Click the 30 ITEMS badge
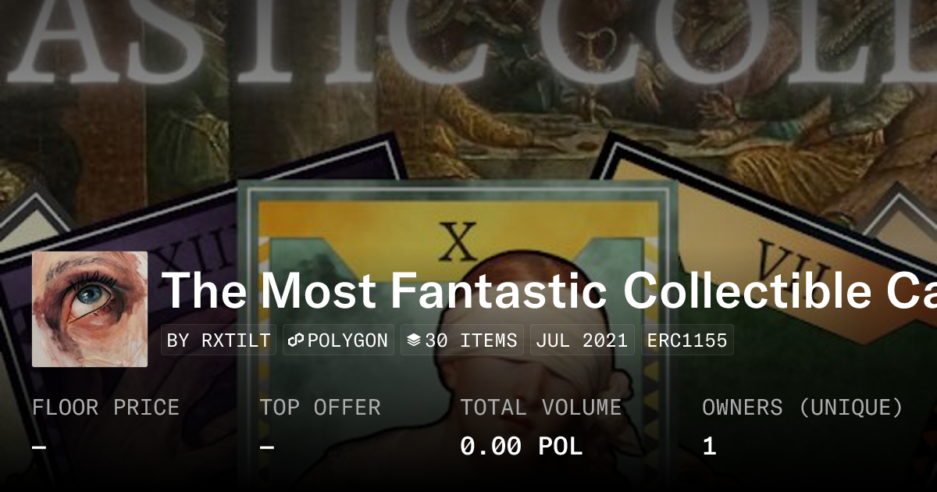937x492 pixels. click(462, 340)
